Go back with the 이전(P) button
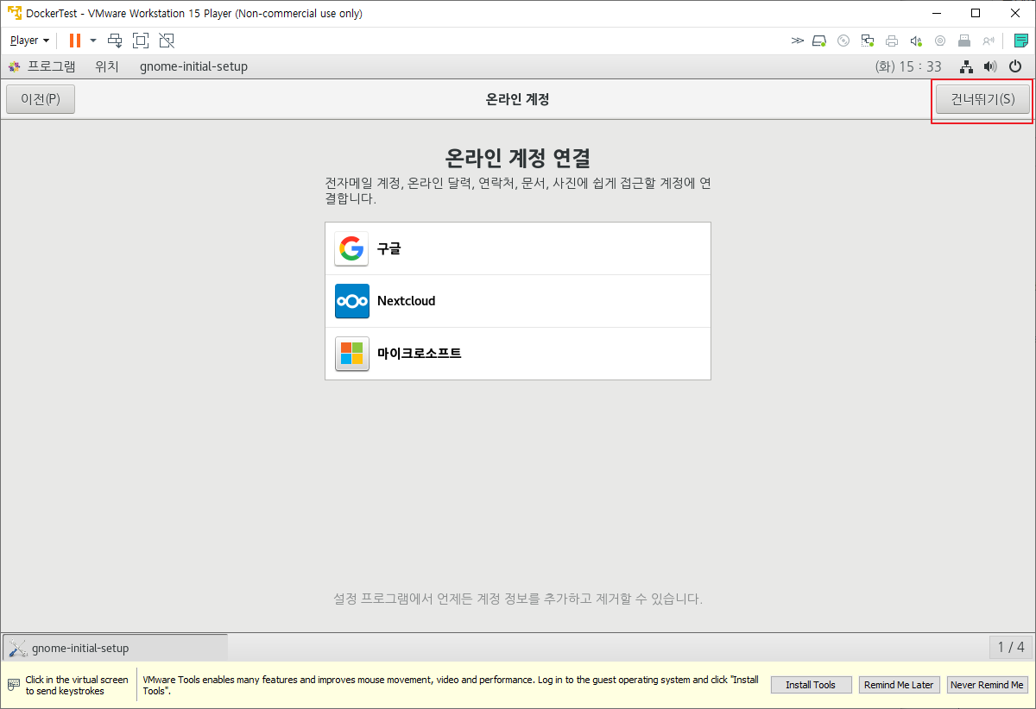The image size is (1036, 709). 41,99
